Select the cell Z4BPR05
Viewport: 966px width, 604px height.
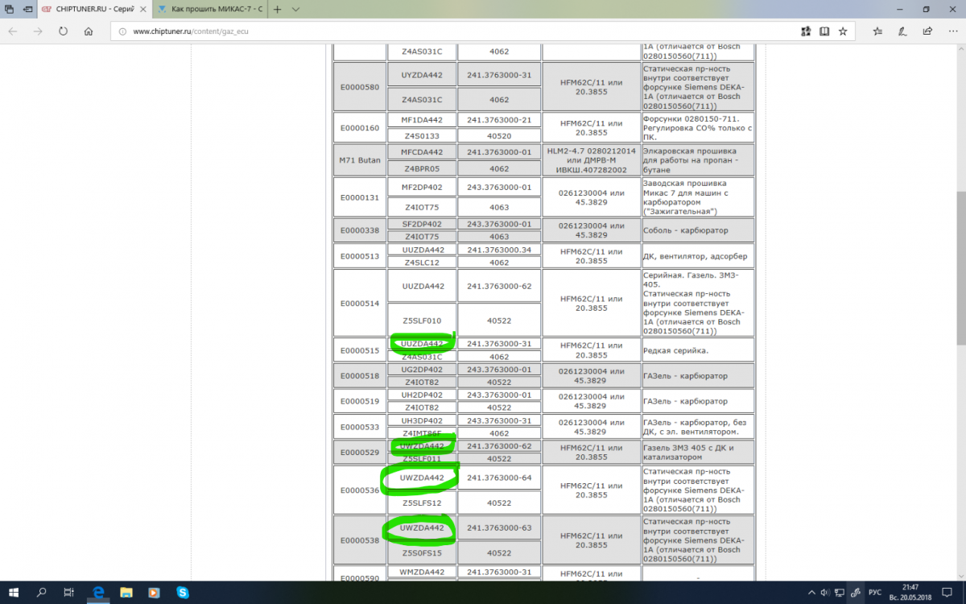tap(422, 169)
